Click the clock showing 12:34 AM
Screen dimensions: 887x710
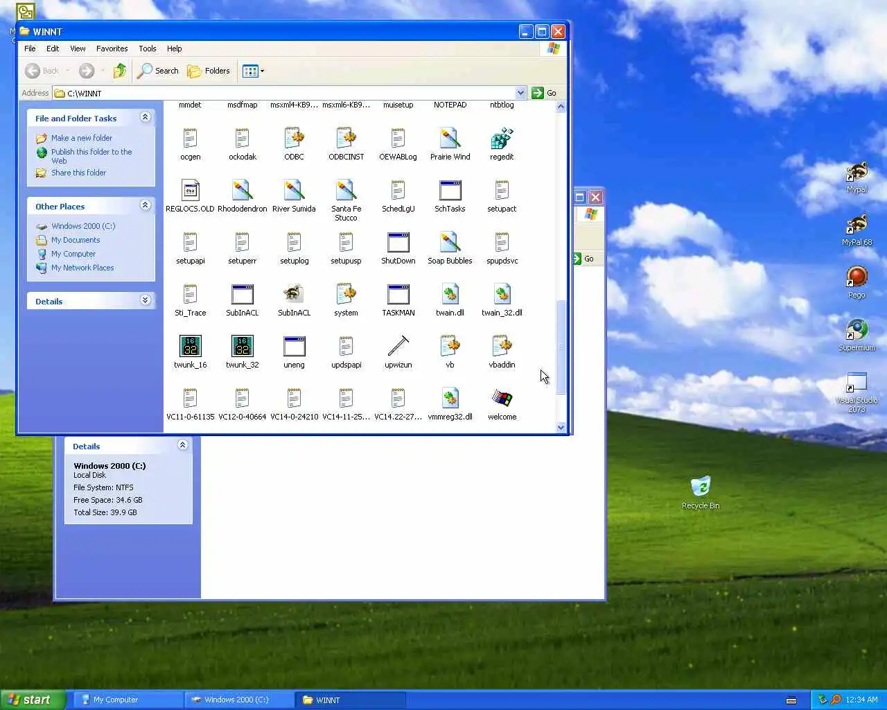(x=862, y=700)
